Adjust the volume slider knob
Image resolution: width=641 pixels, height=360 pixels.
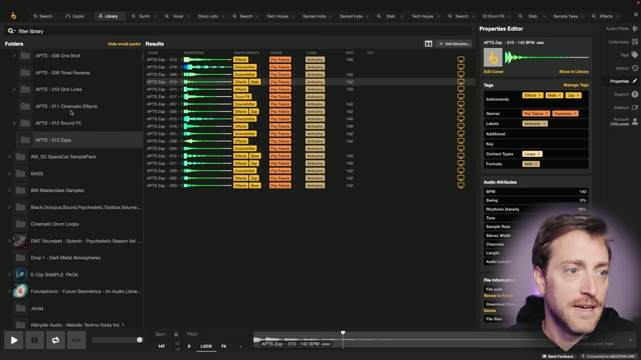tap(139, 340)
